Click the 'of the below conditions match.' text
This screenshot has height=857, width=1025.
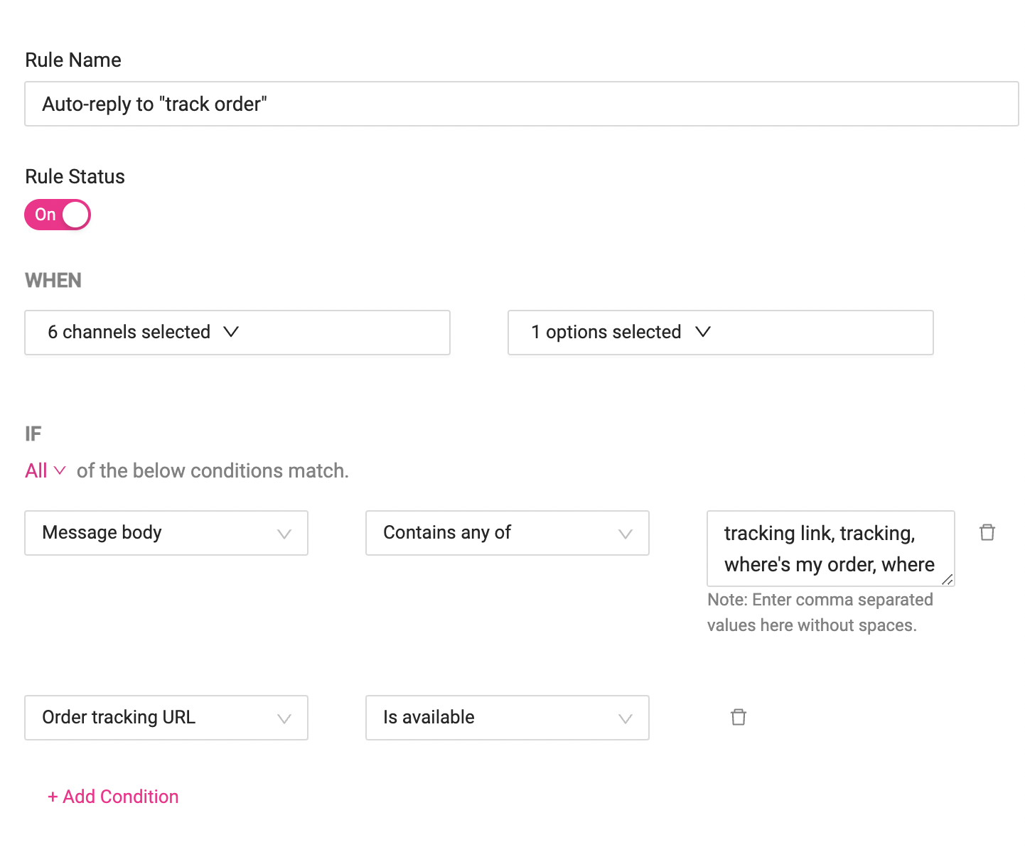pos(213,470)
